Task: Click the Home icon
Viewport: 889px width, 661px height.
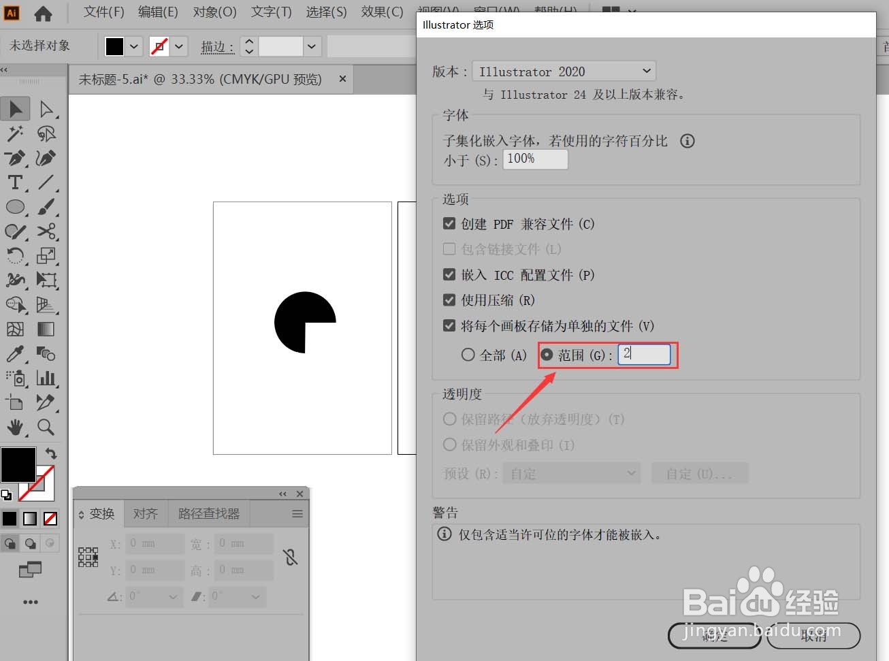Action: 43,13
